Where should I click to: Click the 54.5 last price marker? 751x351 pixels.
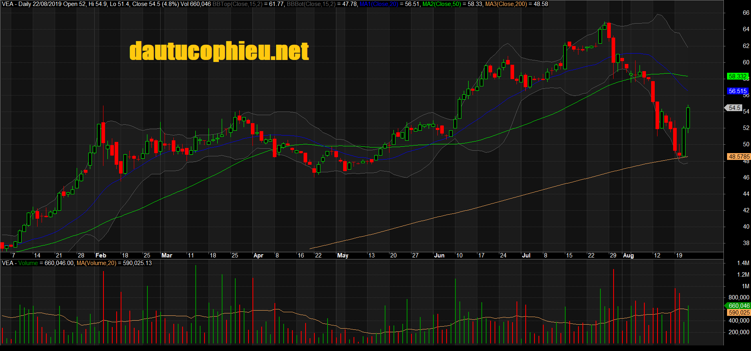pos(734,108)
